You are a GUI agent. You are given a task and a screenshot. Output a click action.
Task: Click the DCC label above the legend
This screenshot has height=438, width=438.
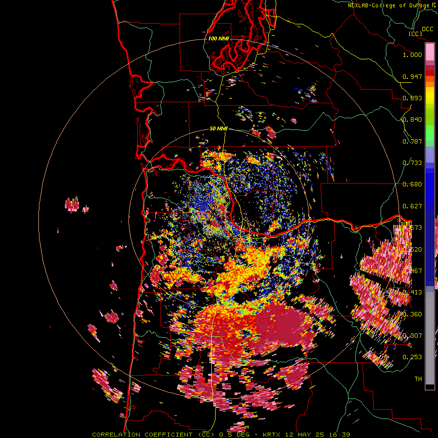427,29
